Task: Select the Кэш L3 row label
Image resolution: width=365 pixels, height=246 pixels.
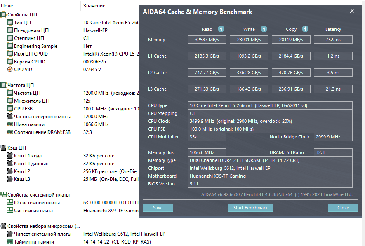Action: click(x=22, y=179)
